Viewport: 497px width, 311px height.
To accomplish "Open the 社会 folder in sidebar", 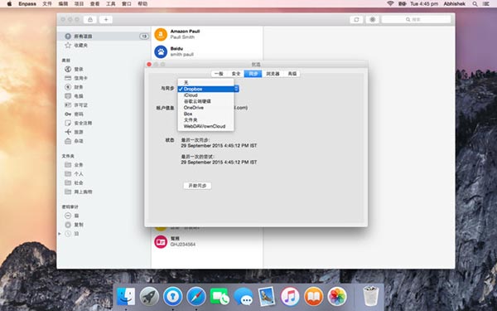I will [74, 182].
